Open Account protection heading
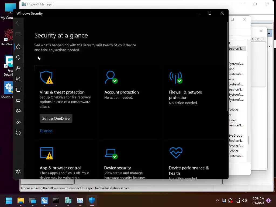The width and height of the screenshot is (276, 207). (x=122, y=92)
